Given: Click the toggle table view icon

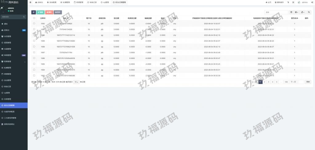Looking at the screenshot, I should (291, 12).
